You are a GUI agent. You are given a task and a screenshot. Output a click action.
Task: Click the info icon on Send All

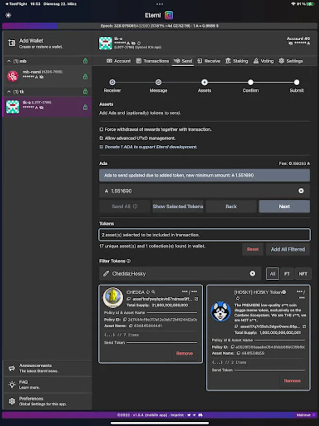tap(135, 206)
